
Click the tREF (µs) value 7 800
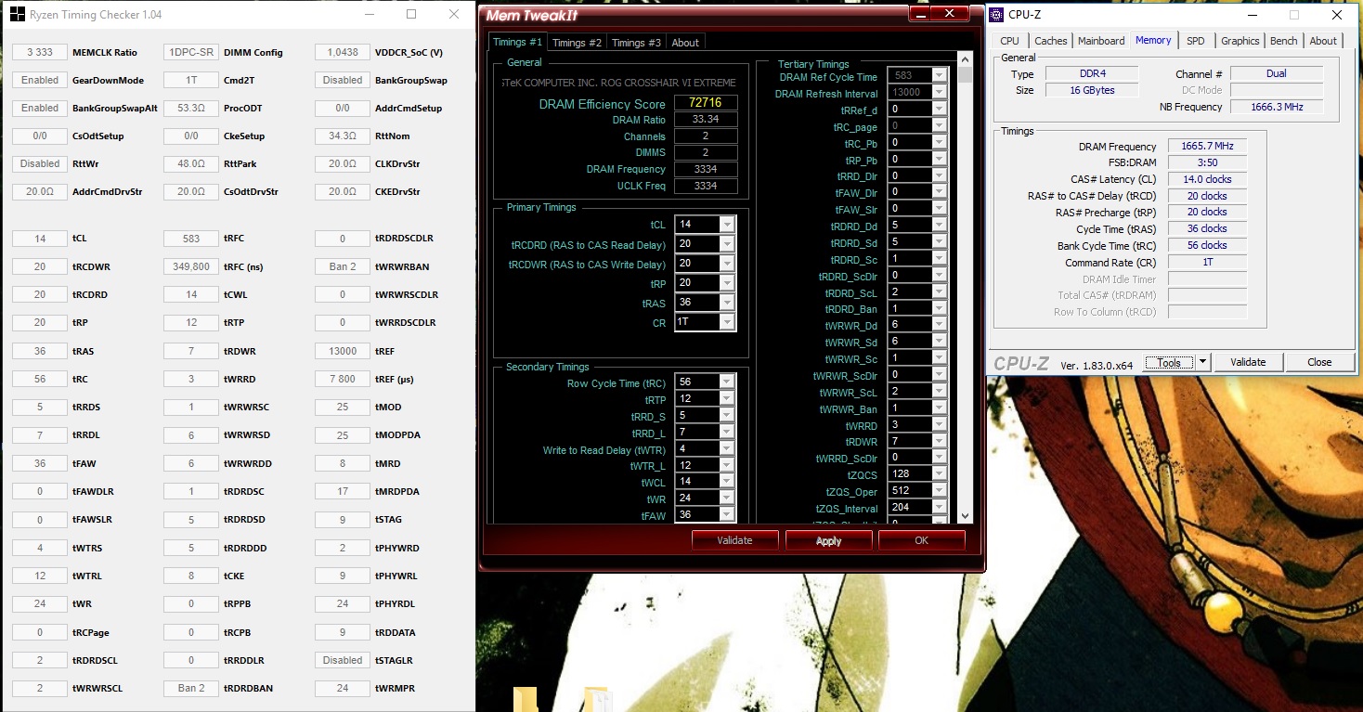[x=343, y=379]
